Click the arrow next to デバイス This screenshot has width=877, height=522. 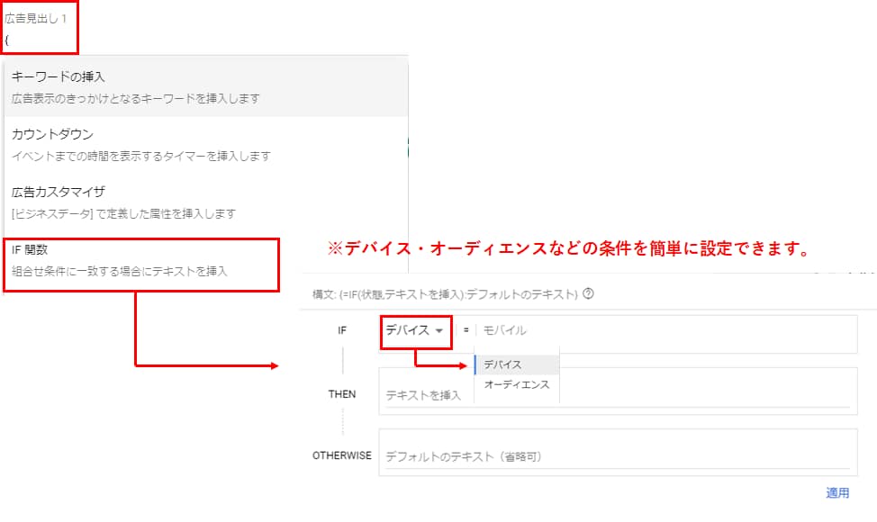(439, 331)
